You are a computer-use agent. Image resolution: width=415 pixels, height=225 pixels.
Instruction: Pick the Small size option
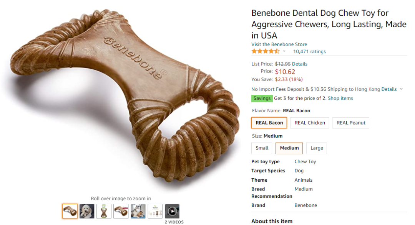[262, 148]
